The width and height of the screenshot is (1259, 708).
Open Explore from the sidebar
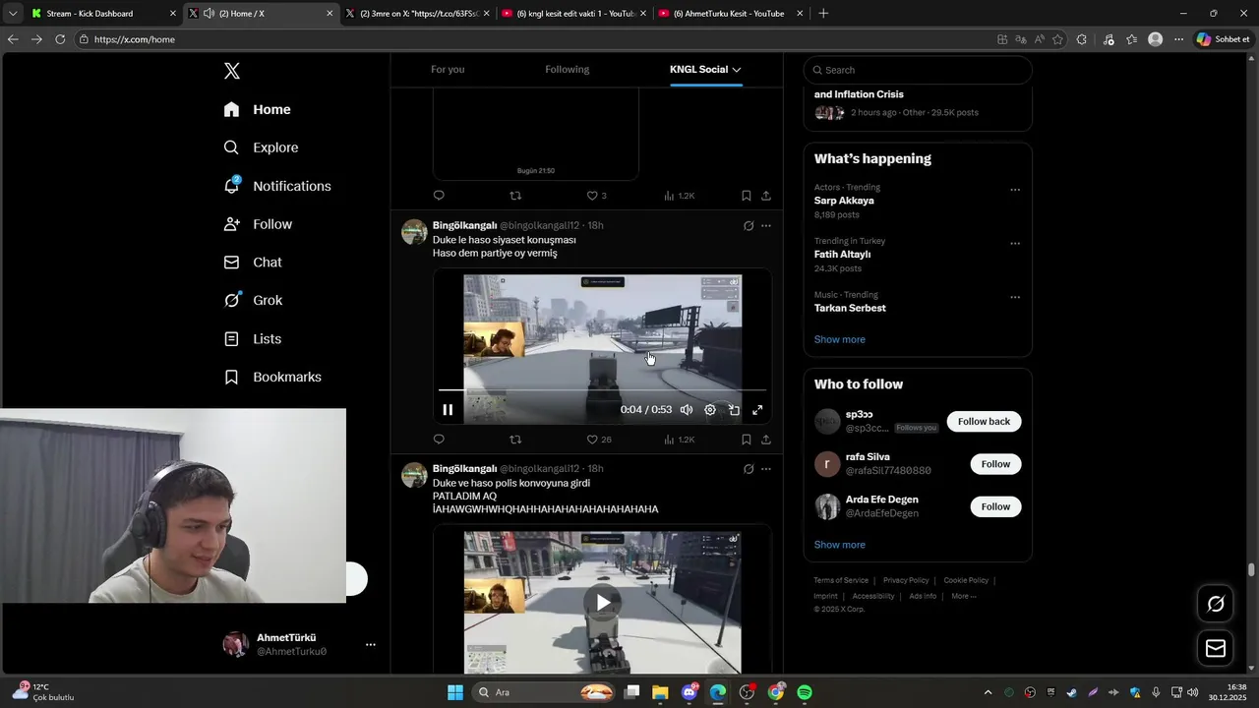pyautogui.click(x=261, y=147)
